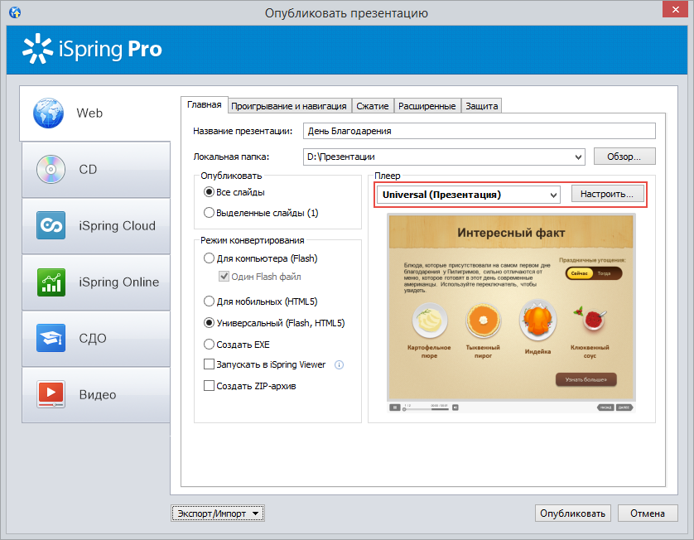694x540 pixels.
Task: Click the Картофельное пюре image in preview
Action: click(x=430, y=319)
